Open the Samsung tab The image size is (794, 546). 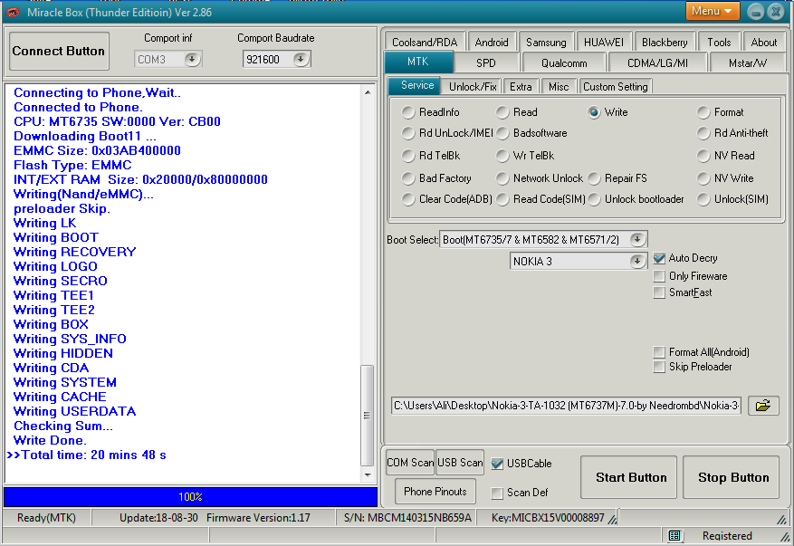(546, 42)
